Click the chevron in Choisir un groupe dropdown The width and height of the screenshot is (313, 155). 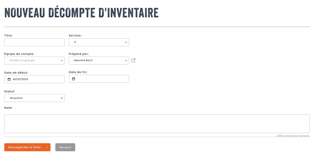[62, 60]
